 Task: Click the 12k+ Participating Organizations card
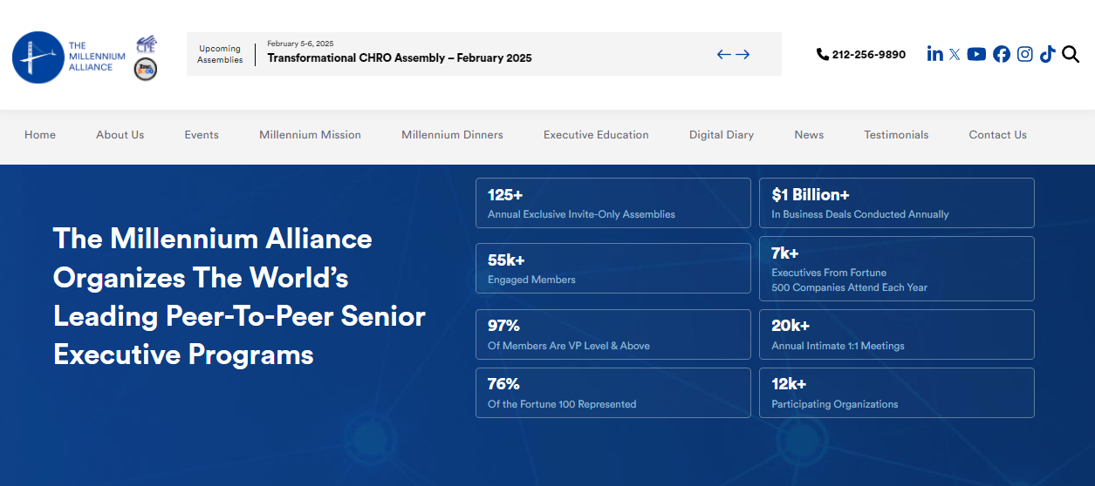(896, 393)
